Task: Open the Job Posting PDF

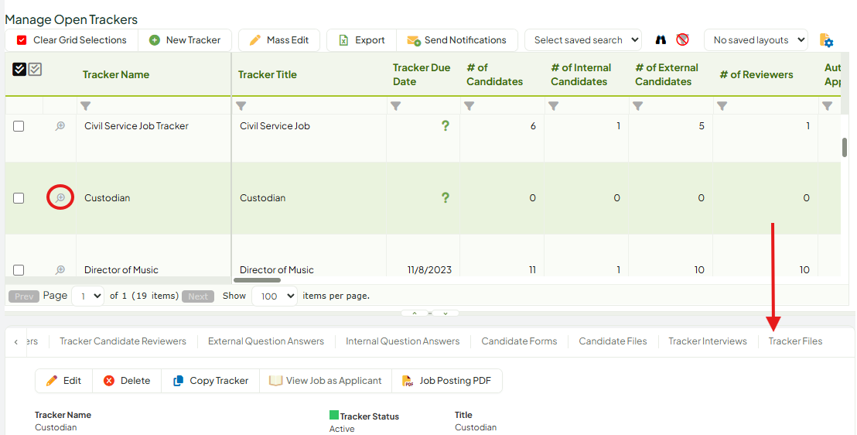Action: (x=446, y=381)
